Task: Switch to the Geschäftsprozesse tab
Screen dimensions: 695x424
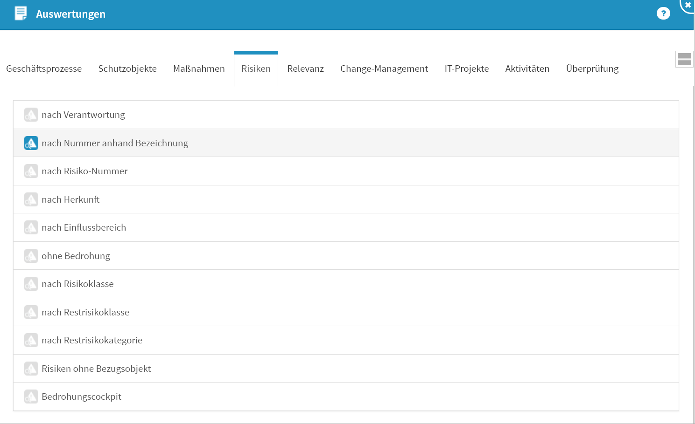Action: tap(44, 68)
